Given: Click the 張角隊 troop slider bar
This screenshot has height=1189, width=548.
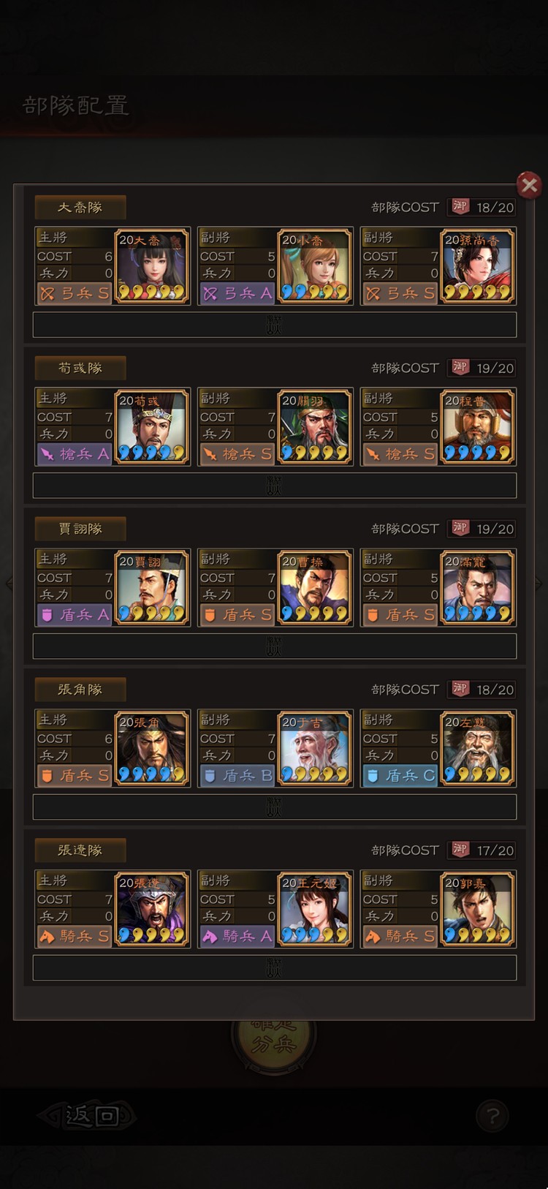Looking at the screenshot, I should (275, 807).
